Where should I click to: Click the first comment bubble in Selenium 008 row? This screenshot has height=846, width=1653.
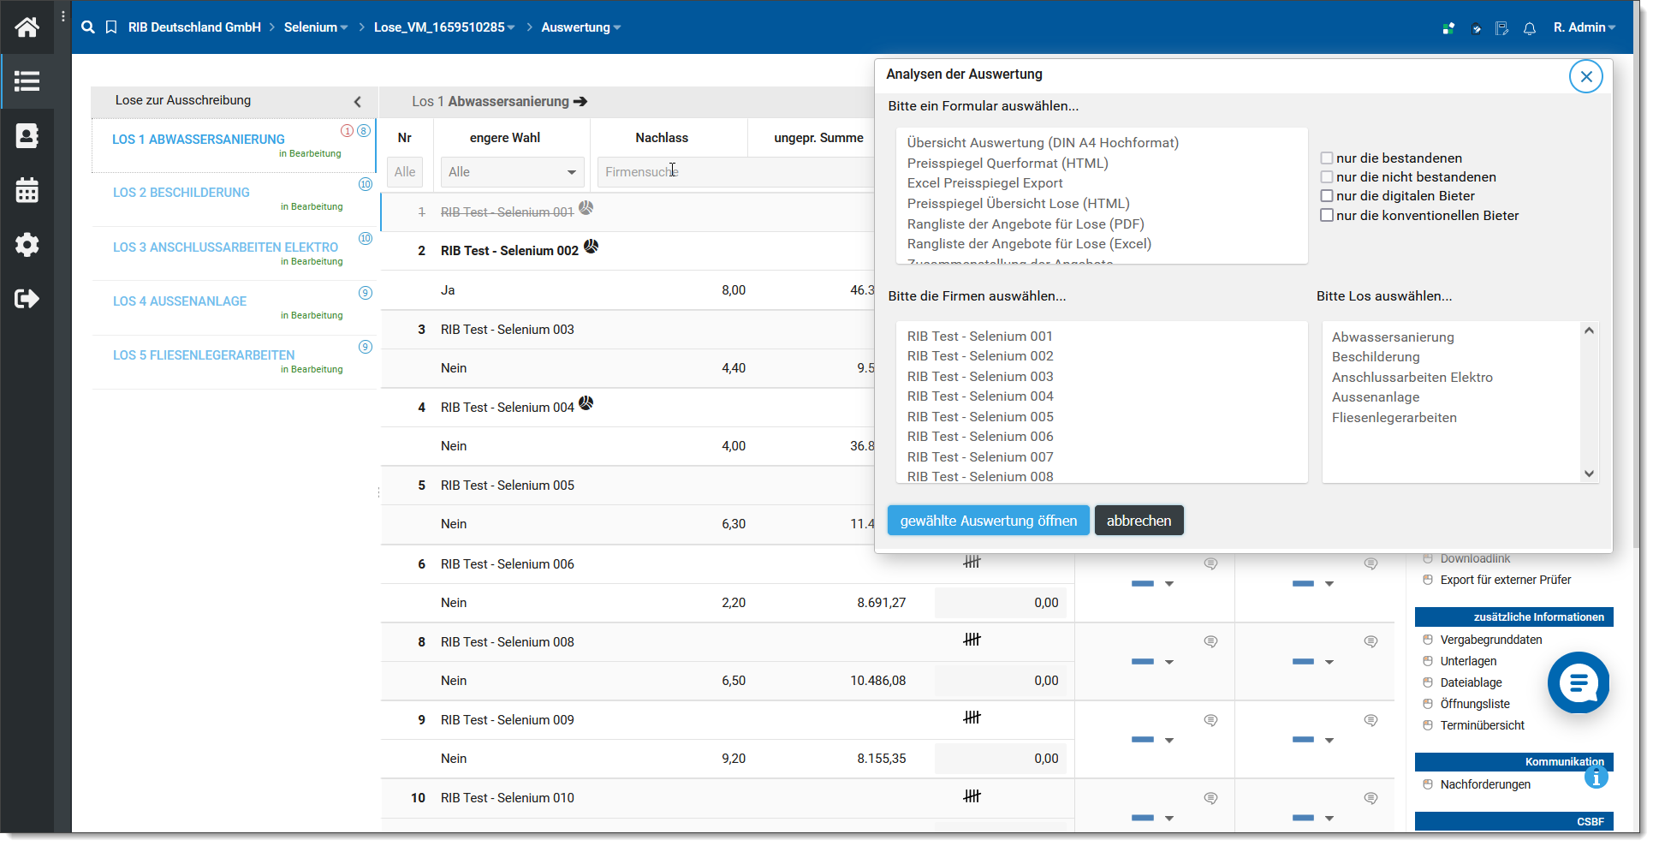1210,641
